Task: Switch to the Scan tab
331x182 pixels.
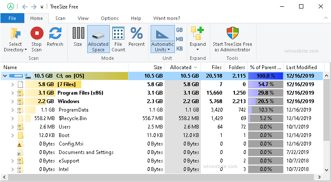Action: point(60,18)
